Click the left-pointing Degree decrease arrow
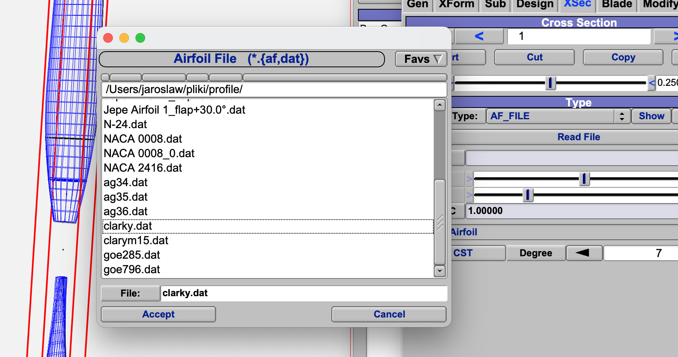678x357 pixels. click(584, 253)
